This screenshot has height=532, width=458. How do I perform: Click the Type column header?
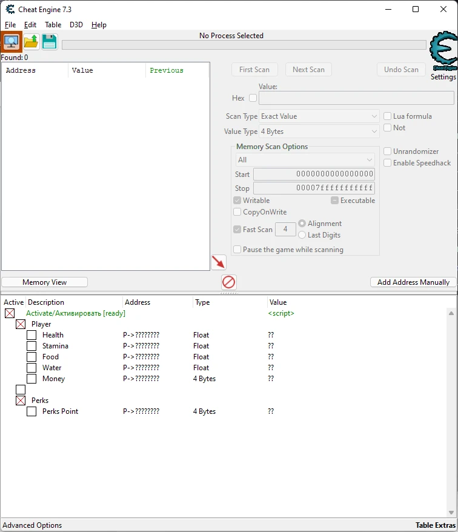[x=230, y=302]
